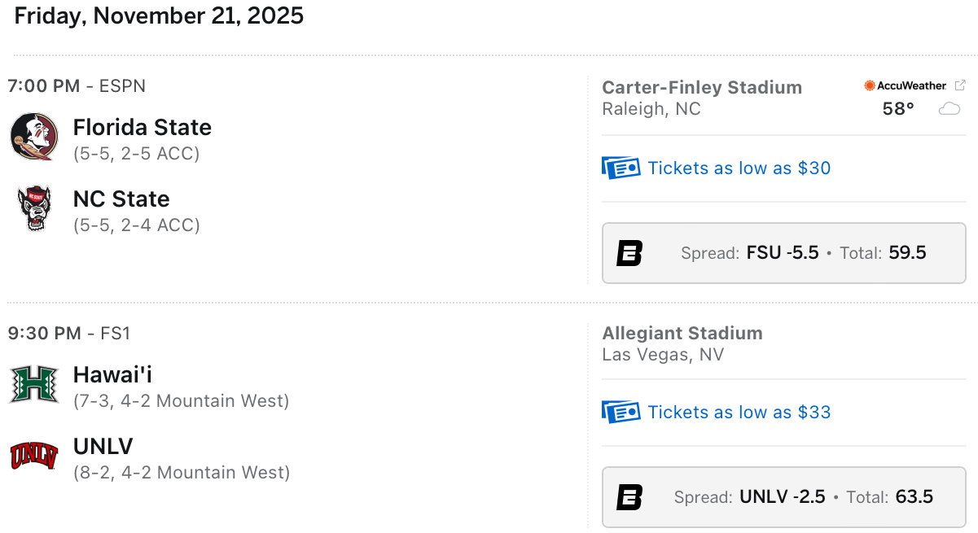Click the ESPN BET logo beside FSU spread

[x=629, y=253]
